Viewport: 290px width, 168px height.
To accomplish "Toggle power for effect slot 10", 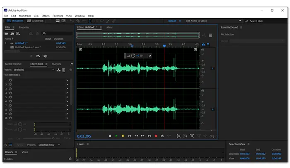I will tap(10, 118).
